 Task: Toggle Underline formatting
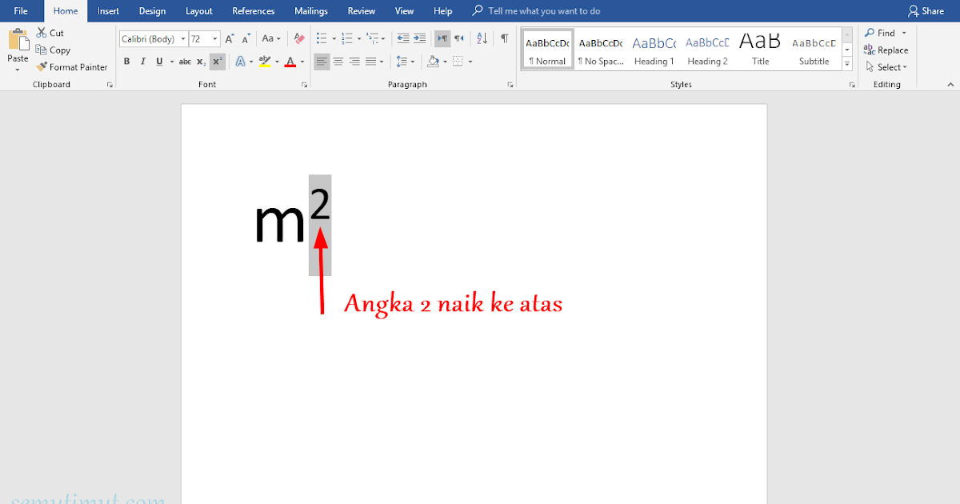point(159,62)
